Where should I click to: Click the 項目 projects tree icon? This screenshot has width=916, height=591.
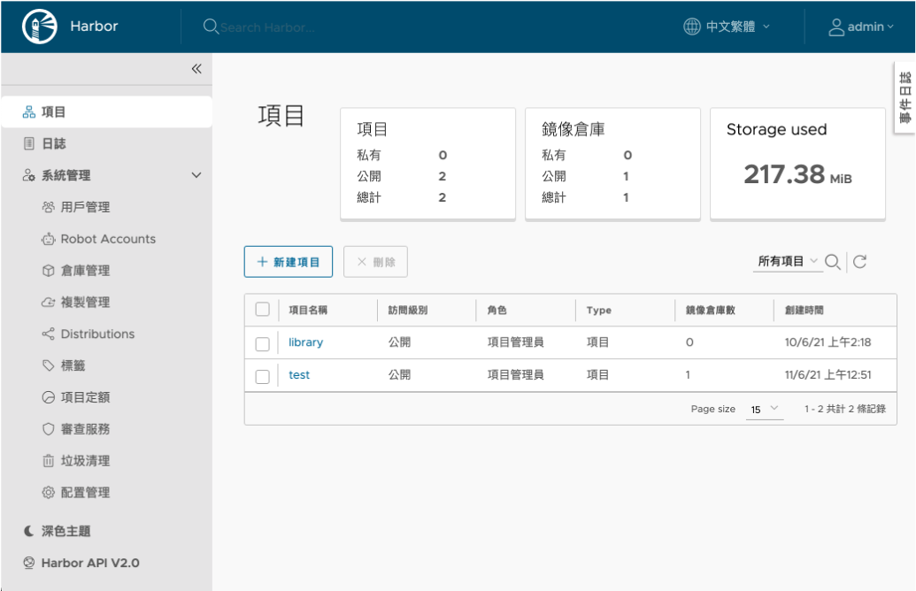28,112
